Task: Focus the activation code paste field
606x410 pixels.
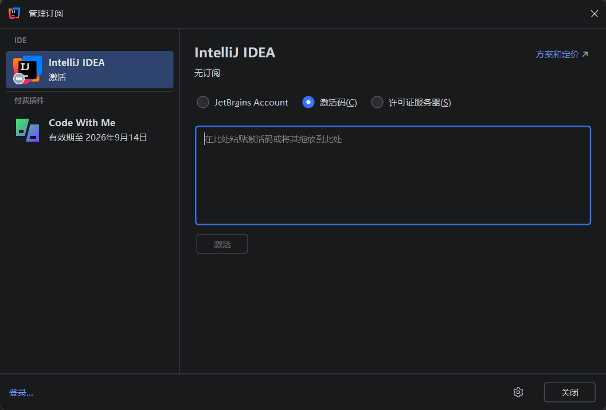Action: [393, 175]
